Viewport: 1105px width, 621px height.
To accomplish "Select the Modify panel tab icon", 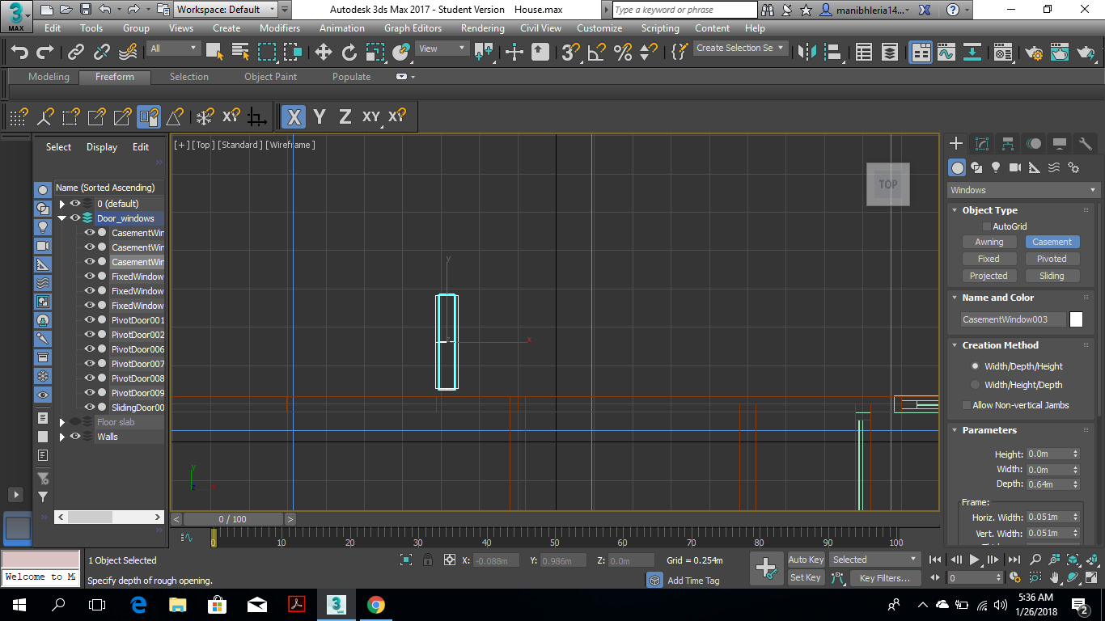I will [x=982, y=143].
